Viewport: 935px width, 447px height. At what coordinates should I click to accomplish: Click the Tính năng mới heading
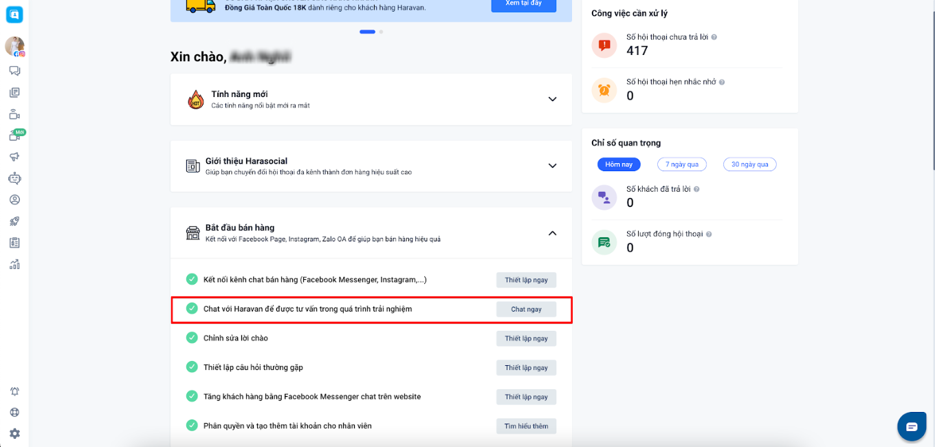[240, 94]
